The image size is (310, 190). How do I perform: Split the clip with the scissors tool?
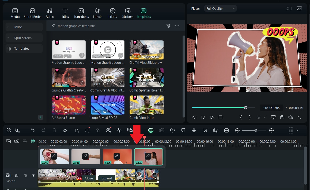(65, 130)
